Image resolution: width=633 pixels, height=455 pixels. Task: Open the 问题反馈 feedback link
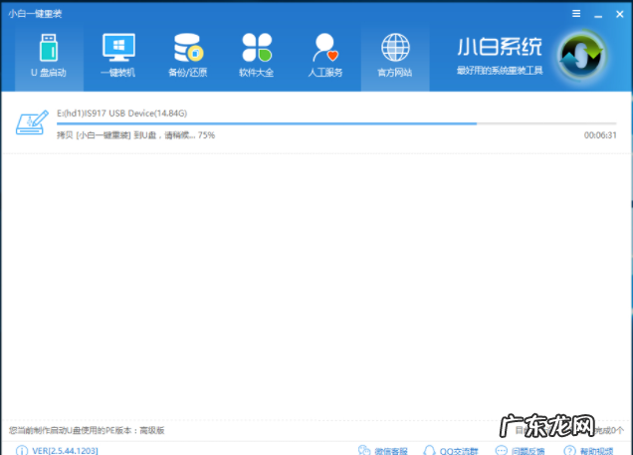coord(520,451)
